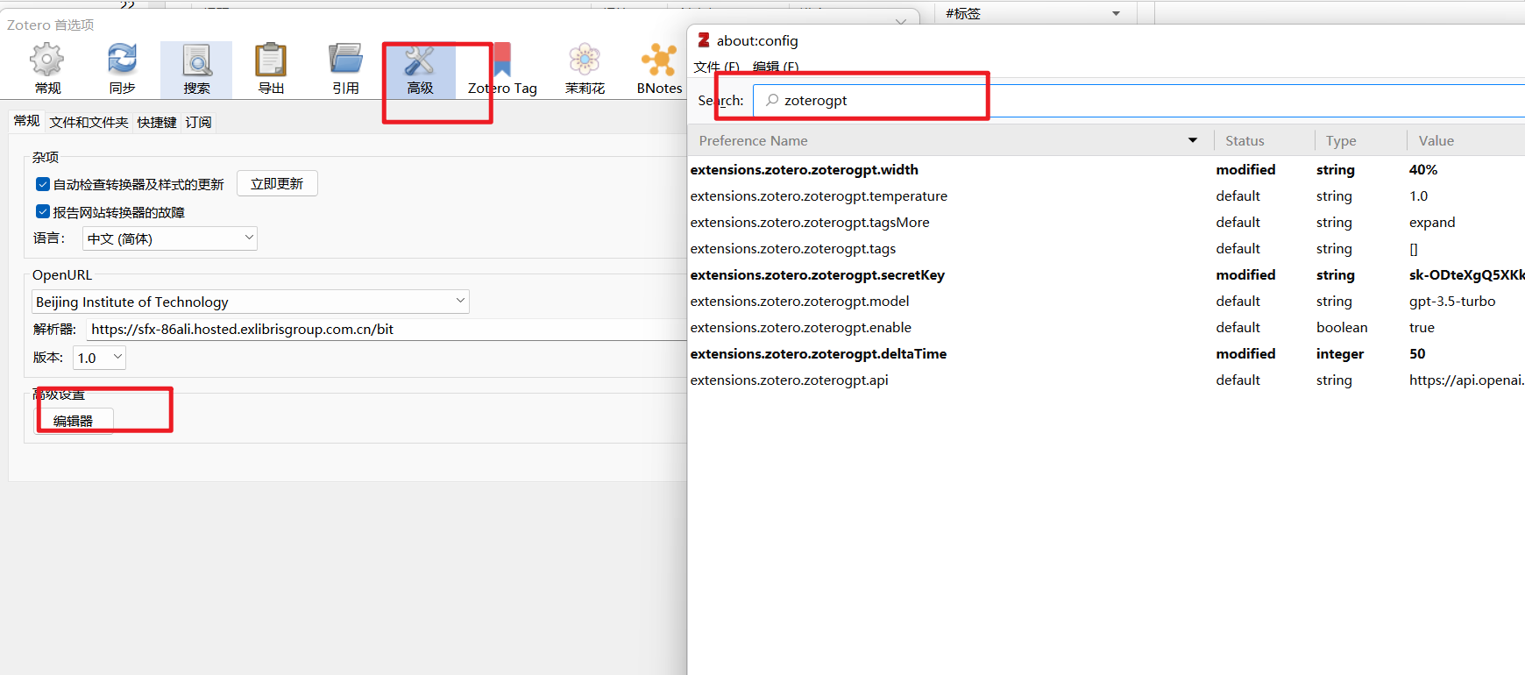Click the modified status of the secretKey row
1525x675 pixels.
[1245, 274]
